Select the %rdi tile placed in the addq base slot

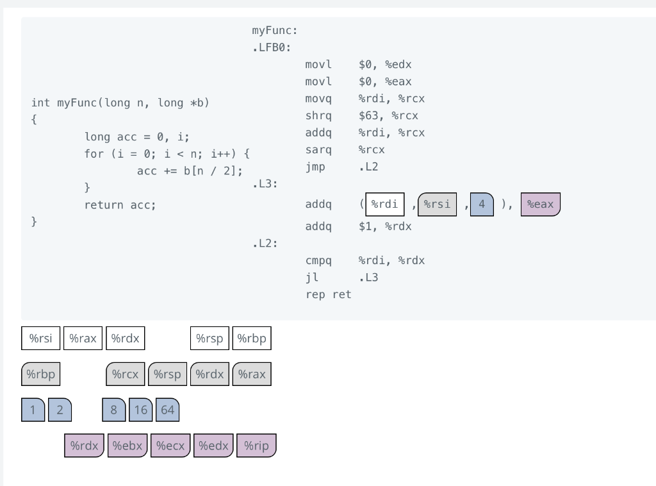point(384,204)
